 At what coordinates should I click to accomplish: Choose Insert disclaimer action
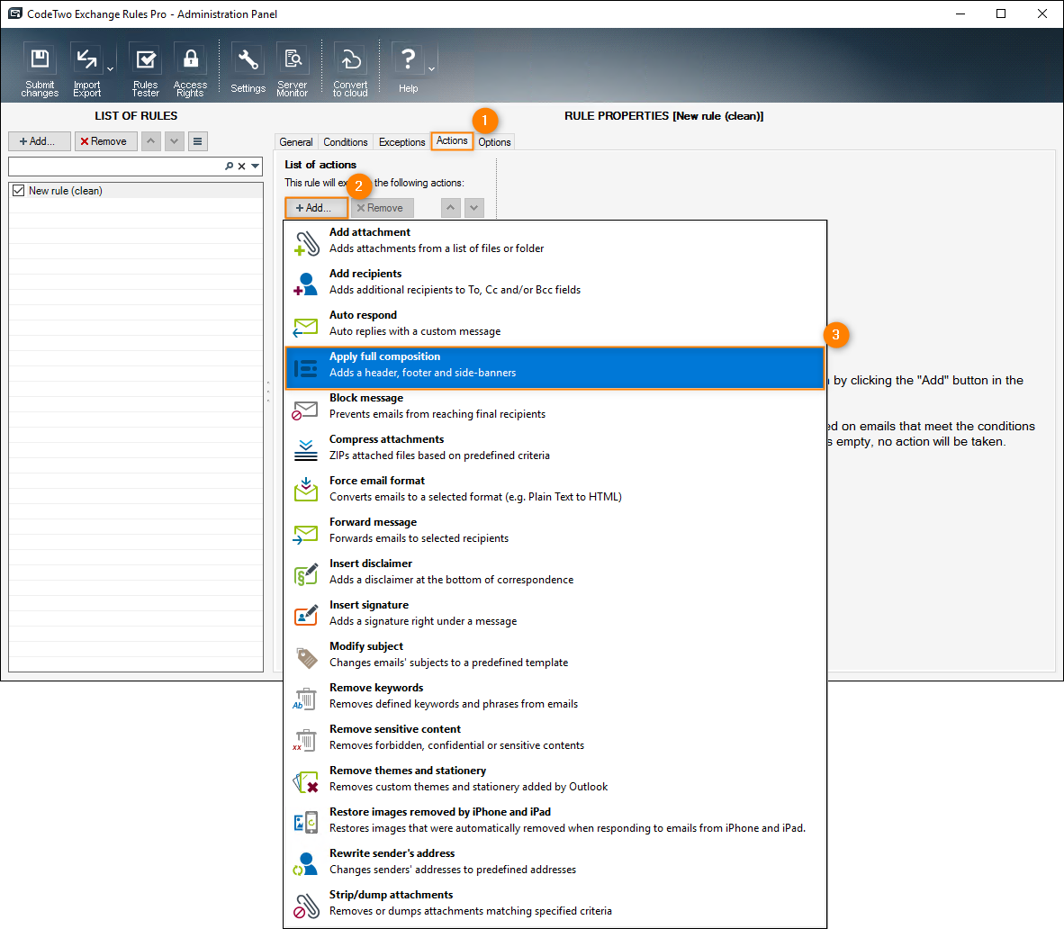(x=555, y=572)
